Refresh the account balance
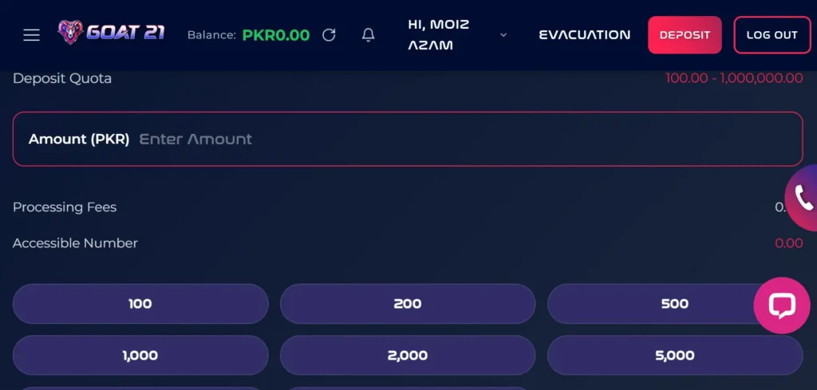This screenshot has height=390, width=817. (329, 35)
